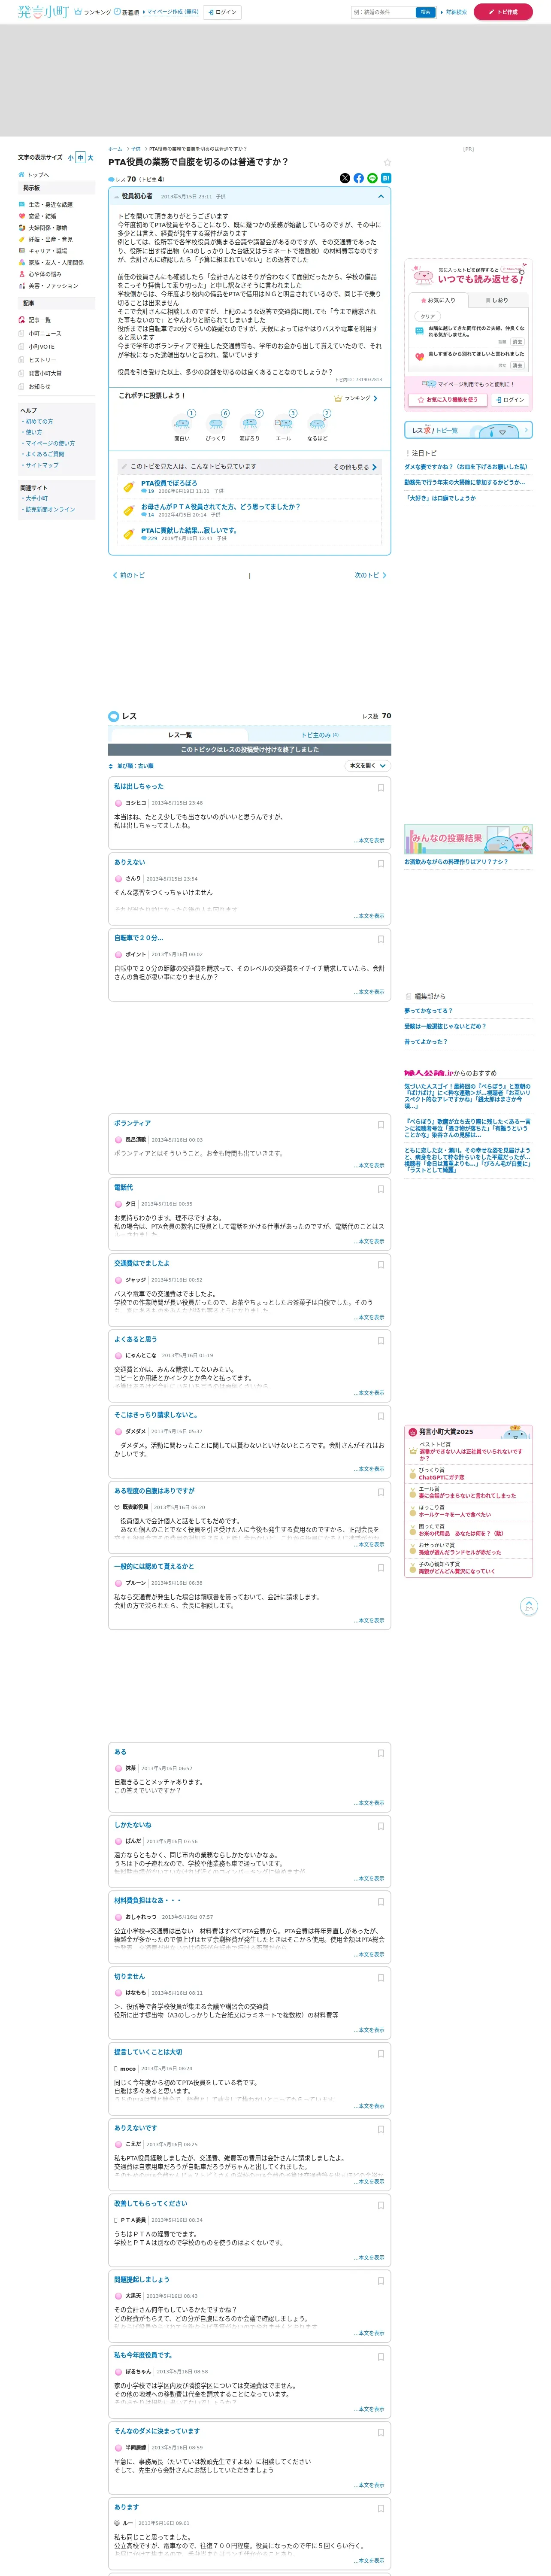The width and height of the screenshot is (551, 2576).
Task: Click the 妊娠・出産・育児 category icon
Action: pos(22,240)
